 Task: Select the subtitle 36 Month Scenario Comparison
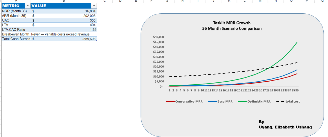coord(232,28)
